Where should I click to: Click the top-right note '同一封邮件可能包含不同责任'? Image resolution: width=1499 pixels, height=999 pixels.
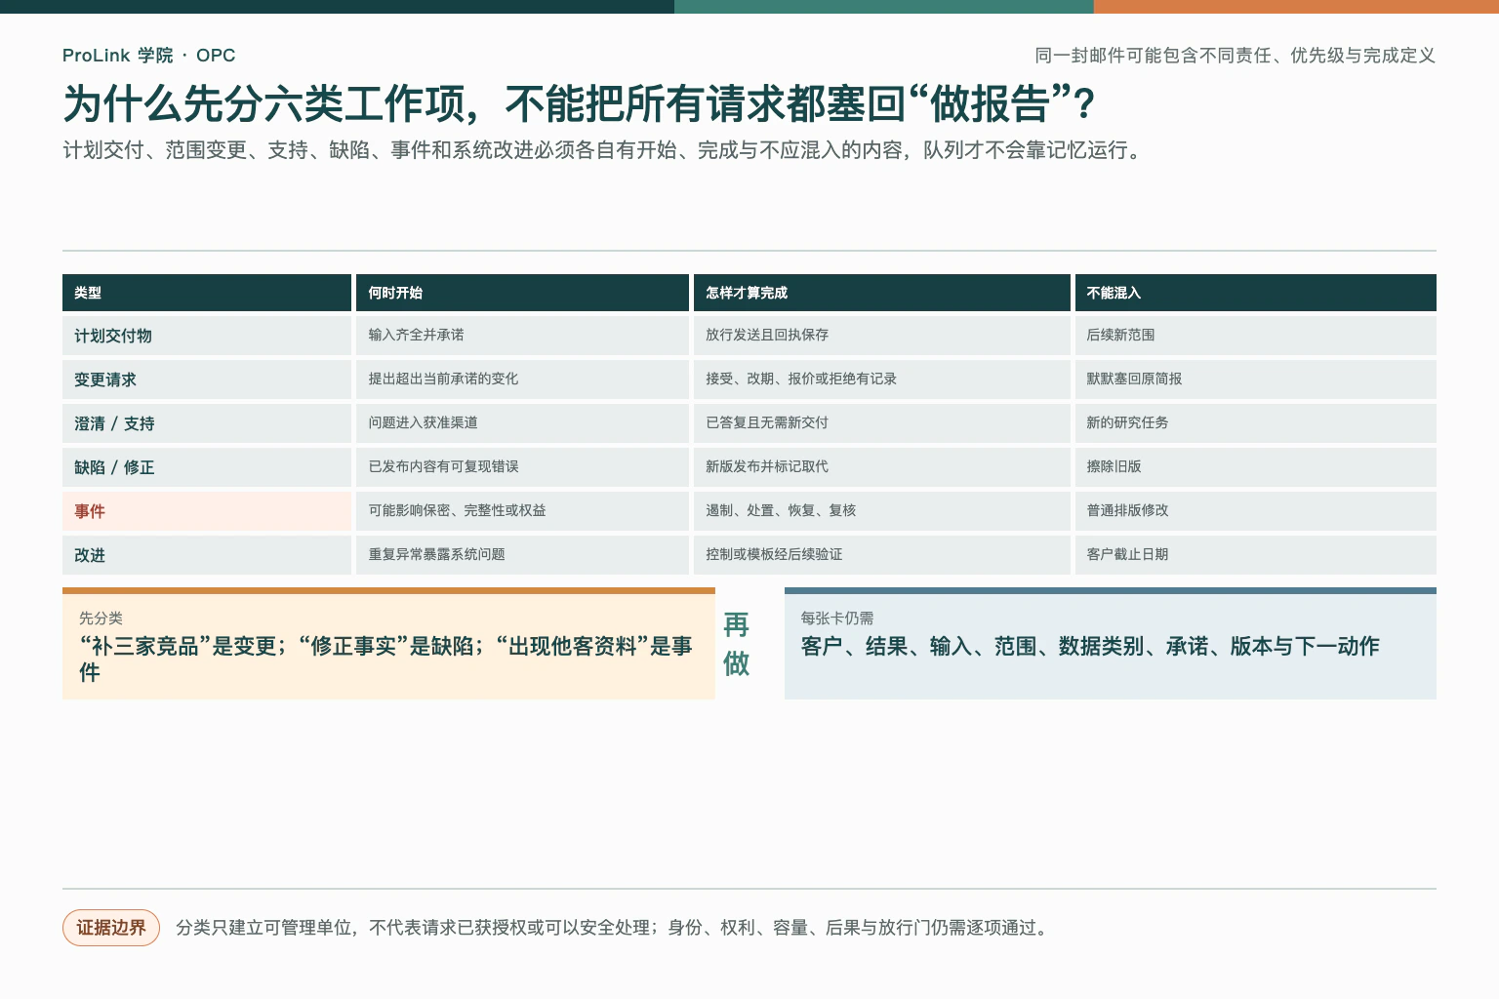click(x=1236, y=56)
